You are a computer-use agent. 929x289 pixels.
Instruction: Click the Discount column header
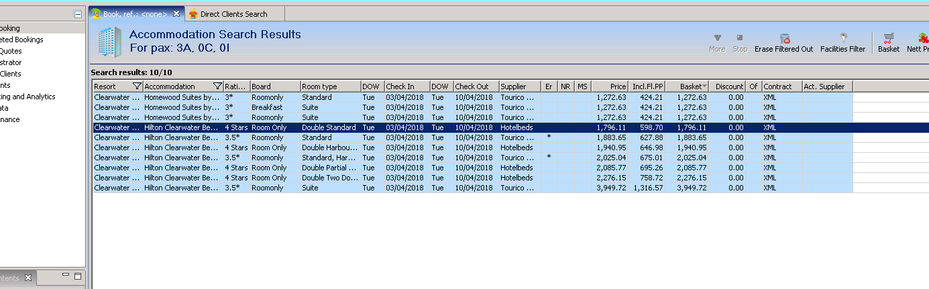click(x=728, y=86)
